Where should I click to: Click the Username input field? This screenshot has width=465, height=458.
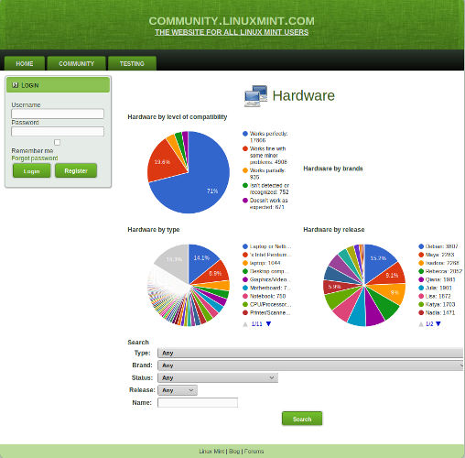[x=58, y=114]
